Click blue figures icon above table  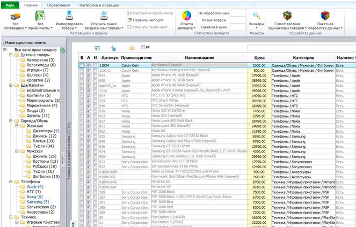pyautogui.click(x=113, y=48)
